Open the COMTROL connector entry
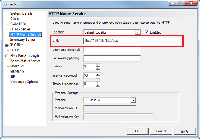 click(19, 24)
